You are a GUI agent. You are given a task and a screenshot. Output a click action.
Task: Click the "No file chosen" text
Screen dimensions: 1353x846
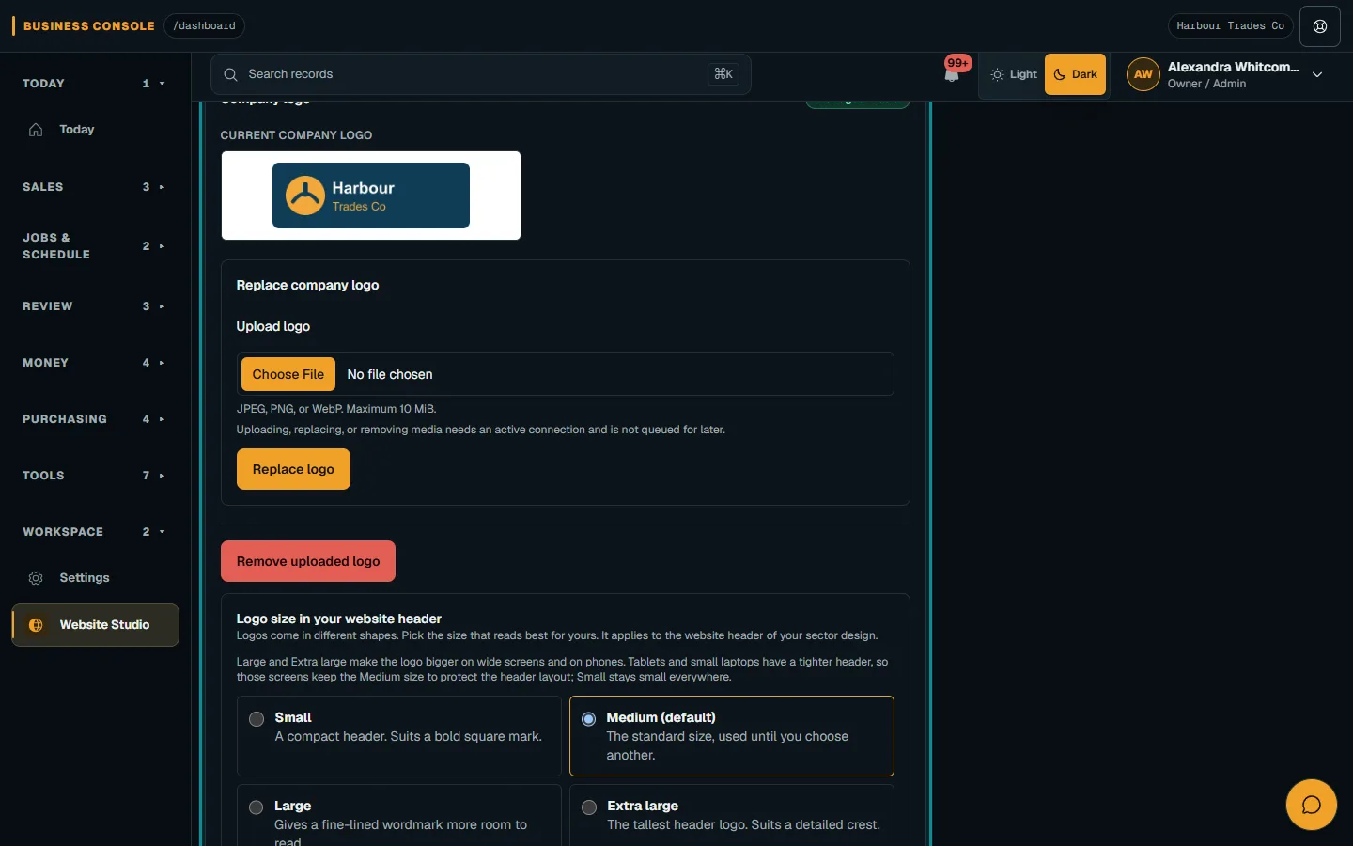[x=390, y=374]
